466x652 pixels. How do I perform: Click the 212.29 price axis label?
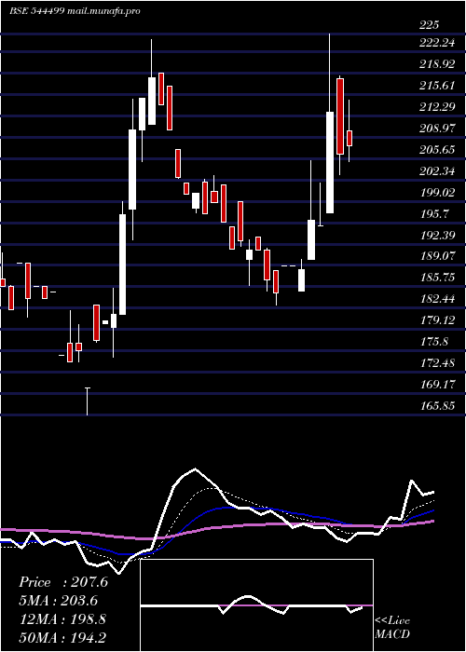click(x=436, y=107)
